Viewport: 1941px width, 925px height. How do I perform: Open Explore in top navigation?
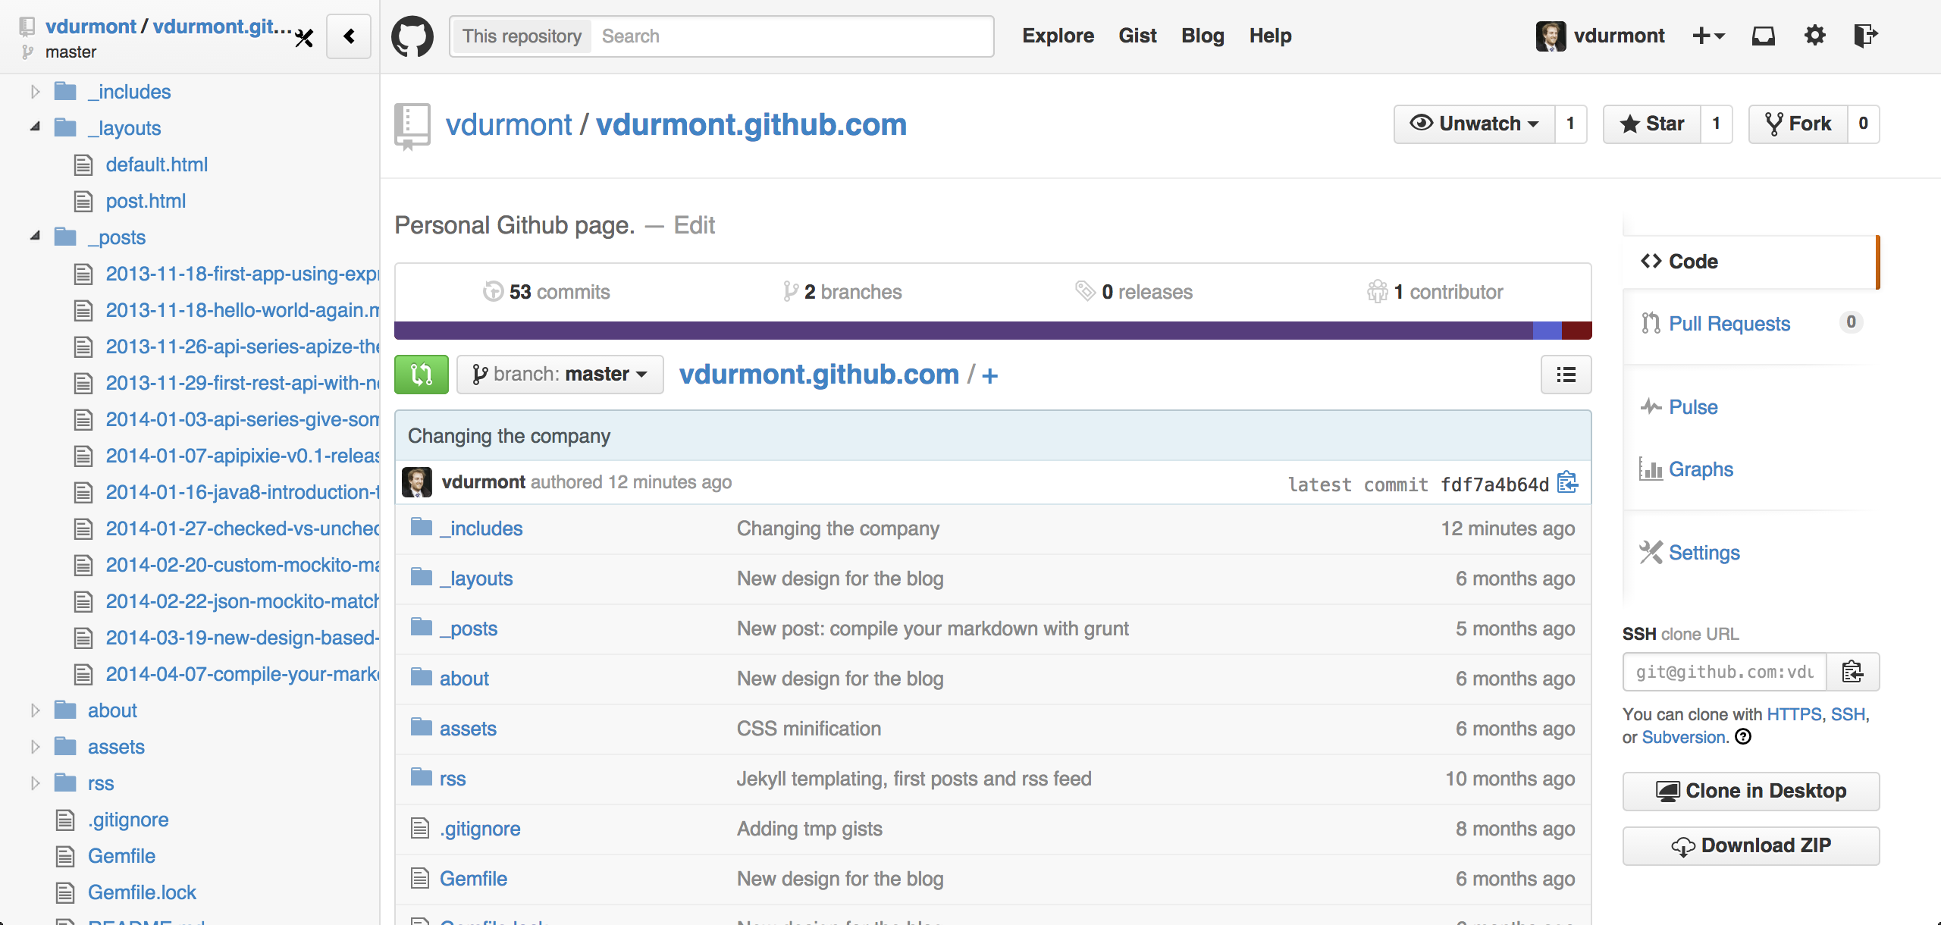[1058, 36]
